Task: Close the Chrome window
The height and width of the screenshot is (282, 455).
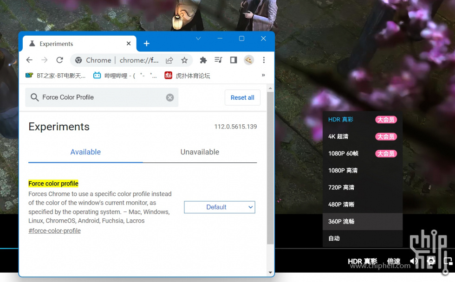Action: pyautogui.click(x=263, y=38)
